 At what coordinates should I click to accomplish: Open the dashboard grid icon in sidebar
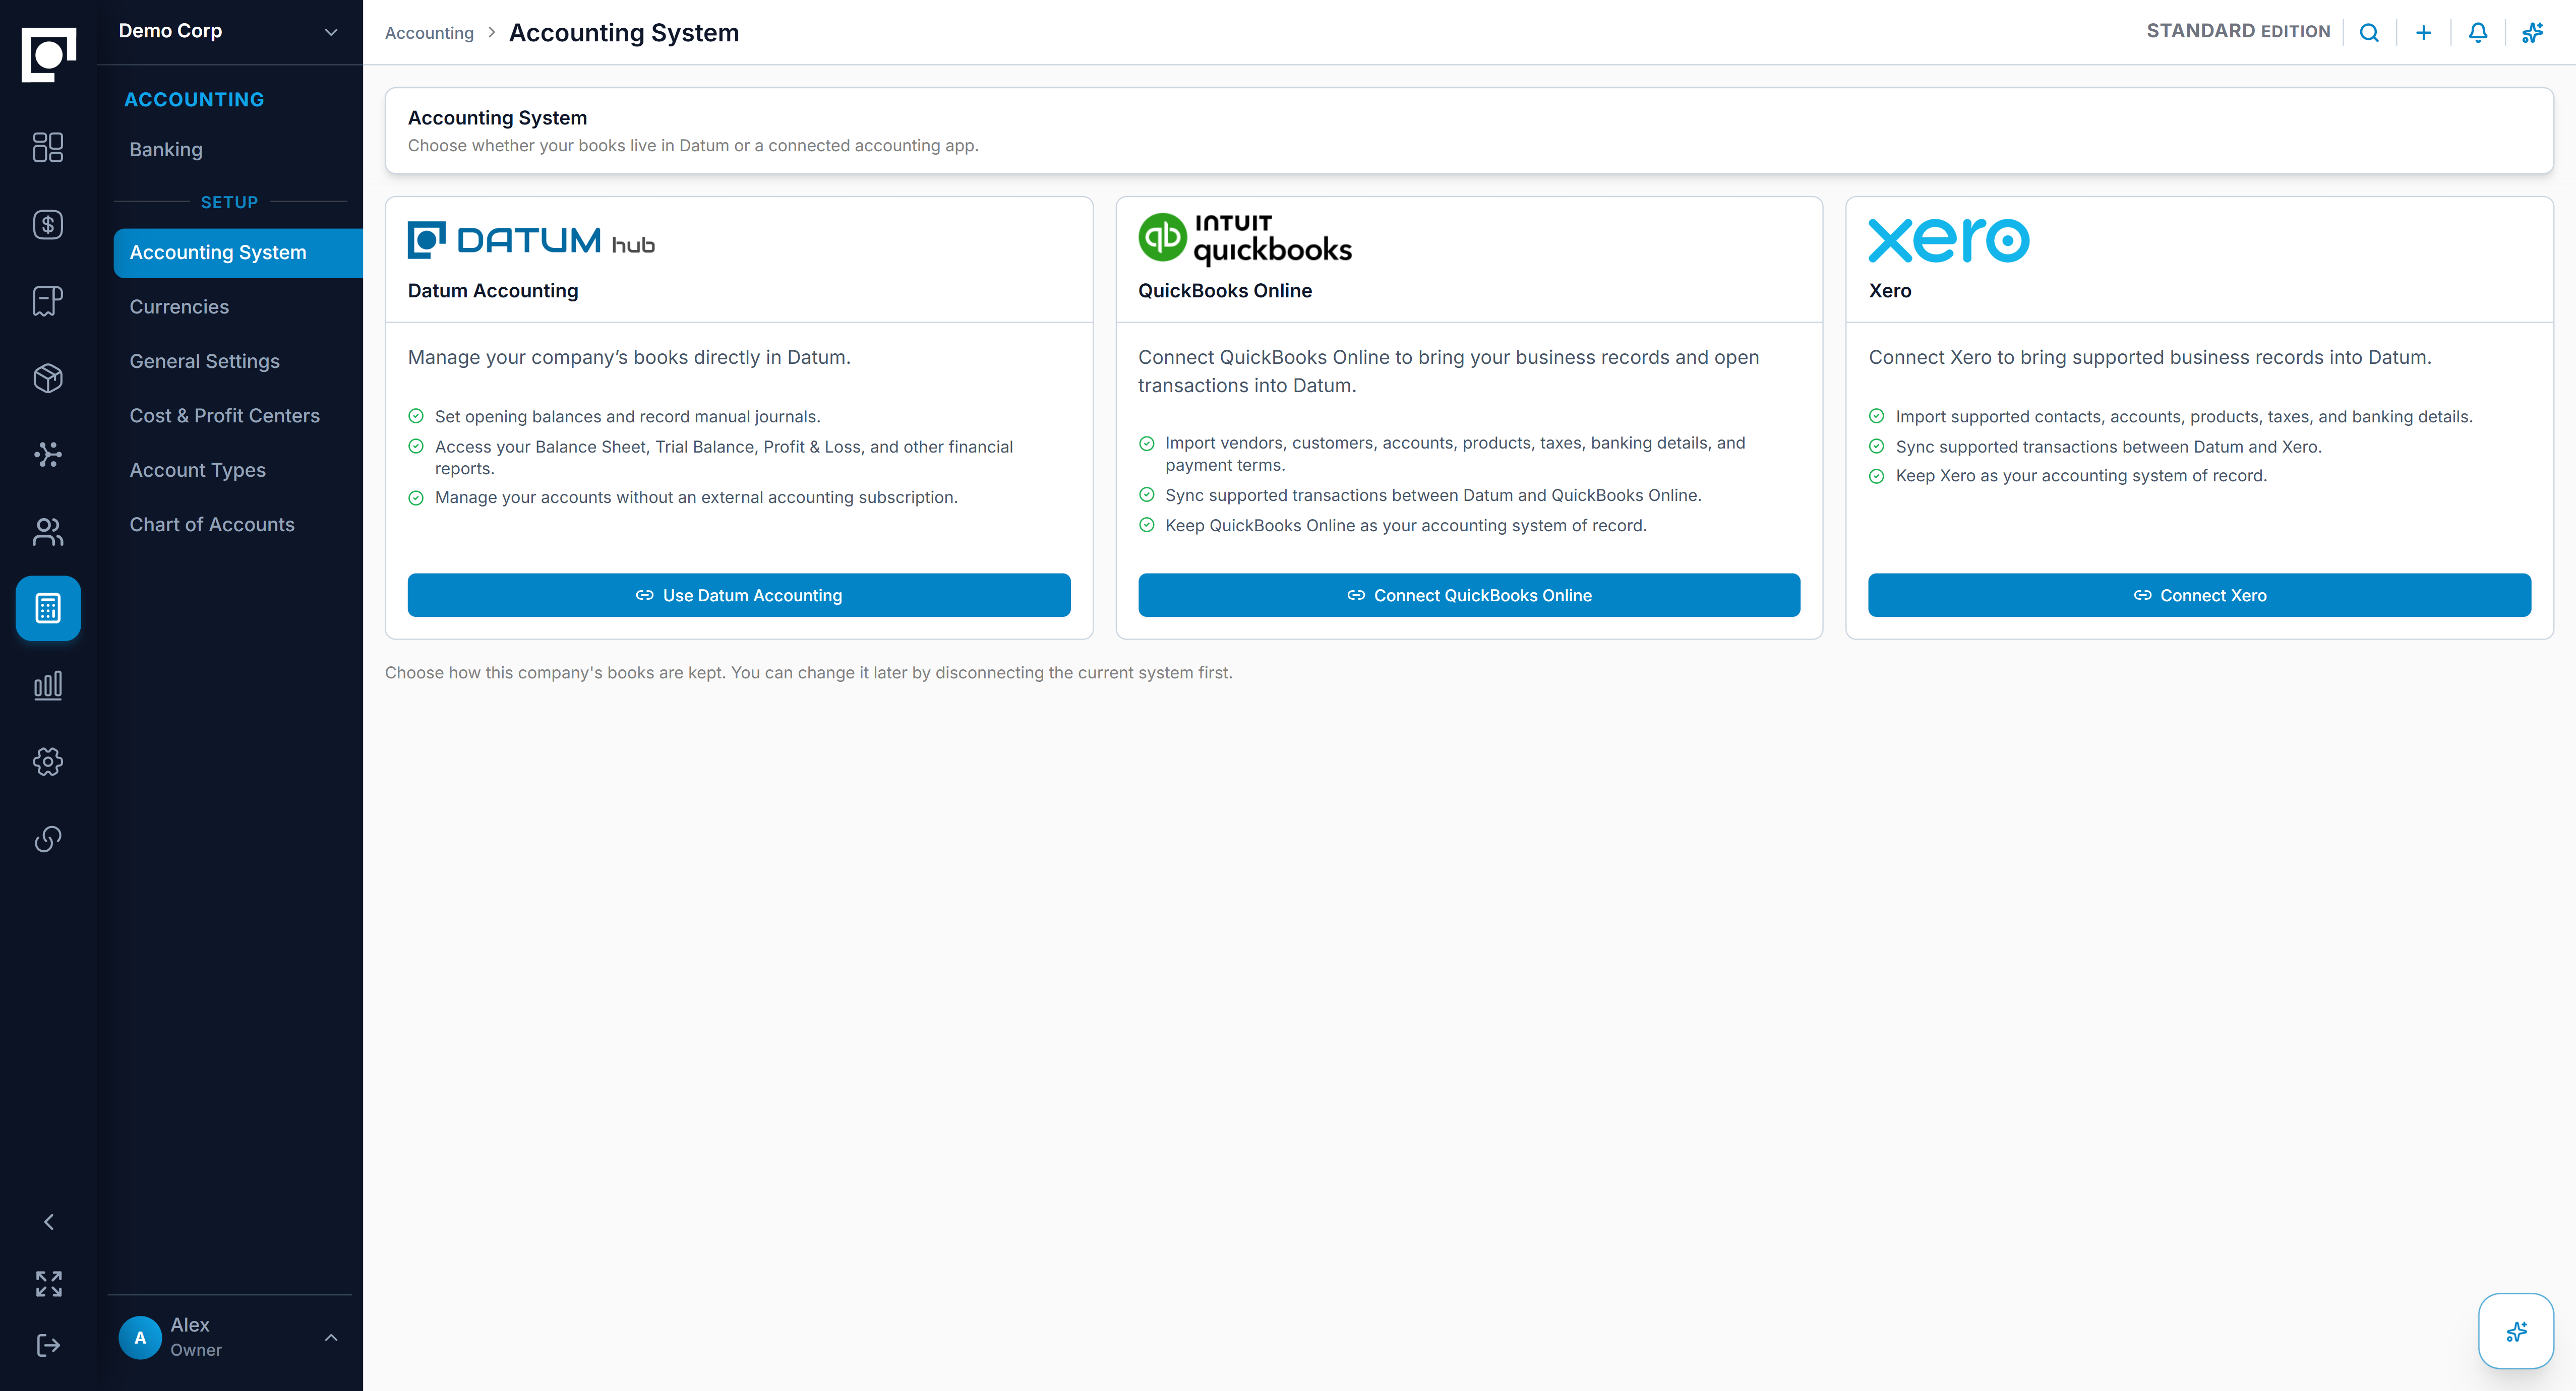click(48, 148)
